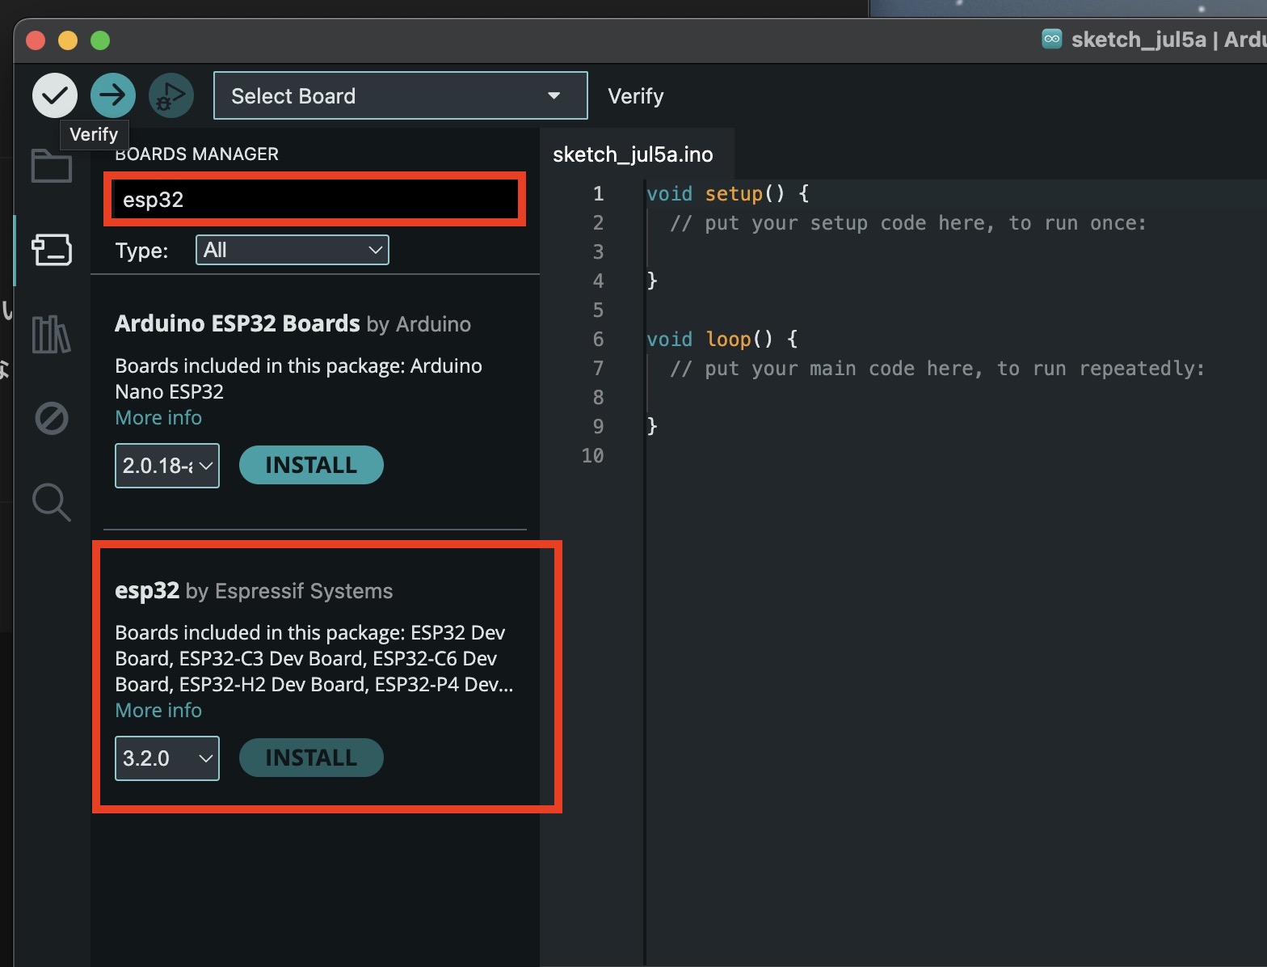Click the void loop() code line

click(x=722, y=340)
